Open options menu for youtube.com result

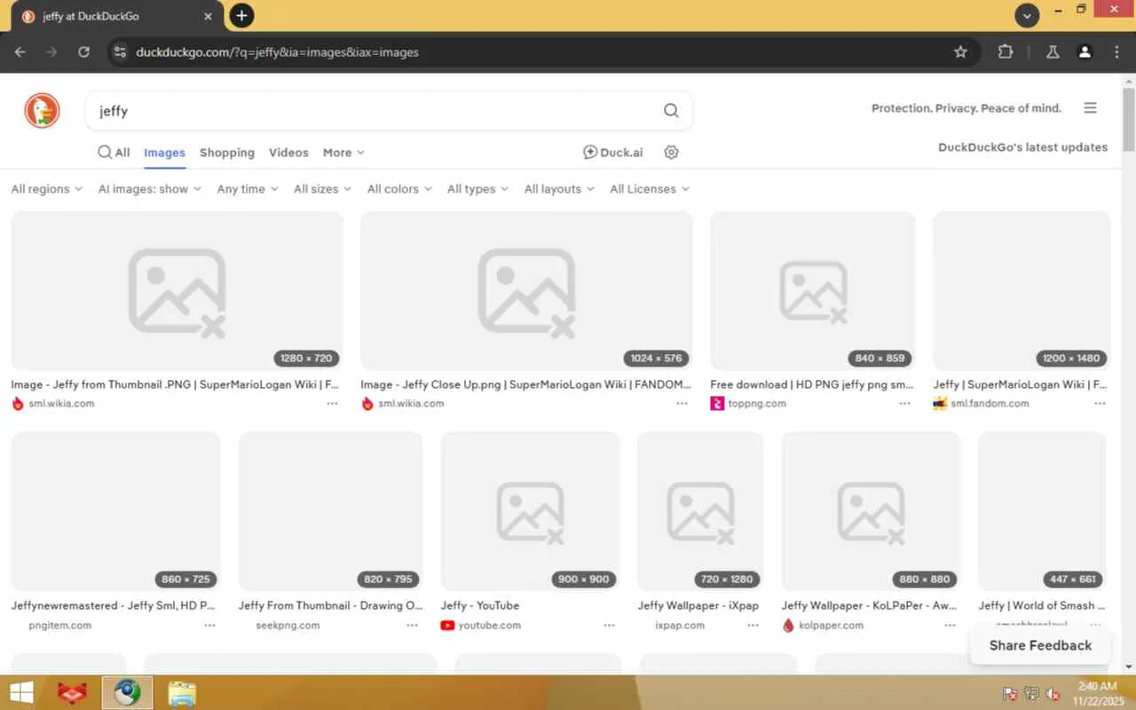coord(610,626)
